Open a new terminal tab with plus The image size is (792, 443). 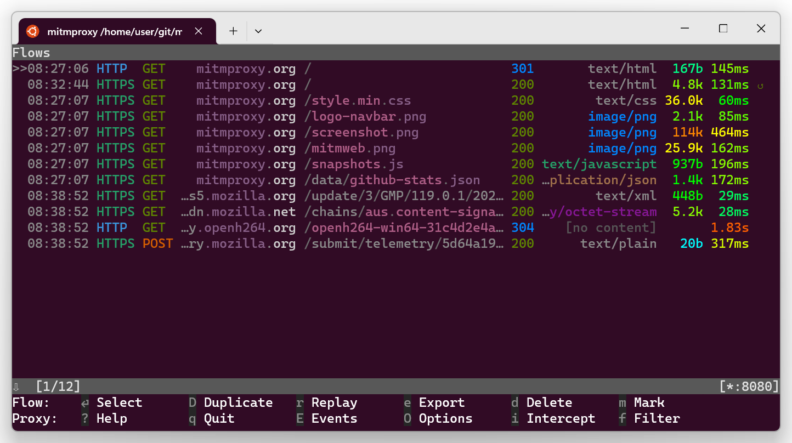pyautogui.click(x=233, y=31)
